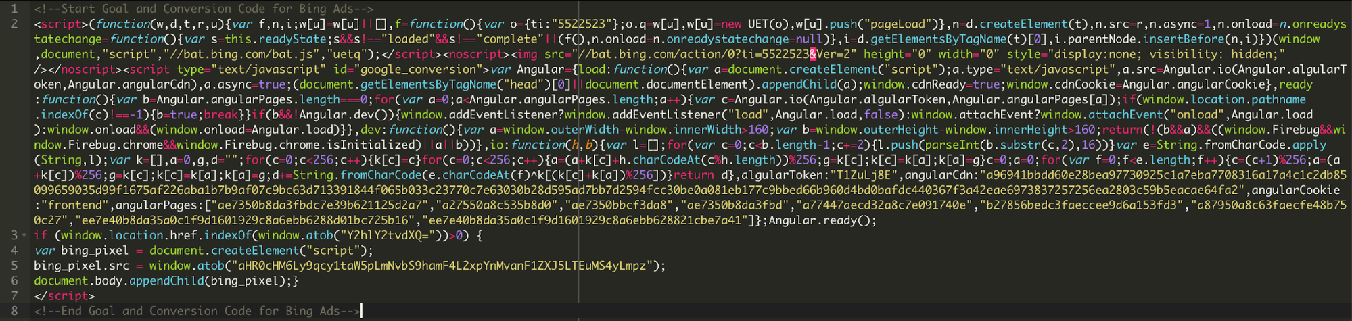Click the "ae7350b8da3fbdc7e39b621125d2a7" page string
1352x321 pixels.
pos(320,205)
